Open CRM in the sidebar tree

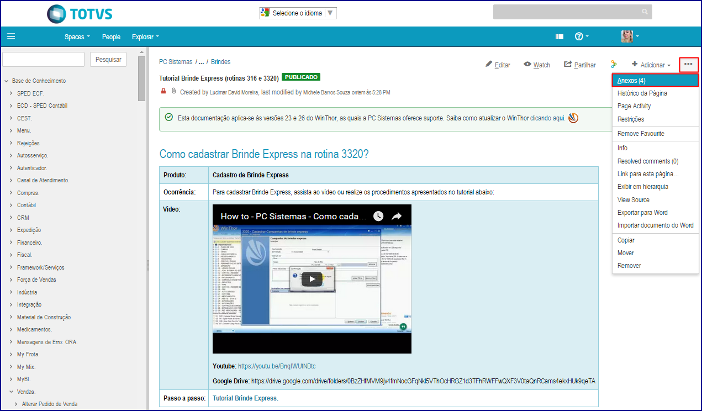coord(23,218)
